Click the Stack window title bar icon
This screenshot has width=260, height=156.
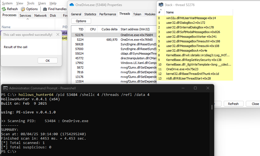pos(161,5)
